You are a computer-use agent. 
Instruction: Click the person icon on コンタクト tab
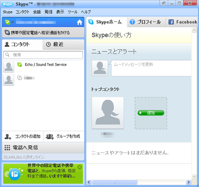pos(7,44)
